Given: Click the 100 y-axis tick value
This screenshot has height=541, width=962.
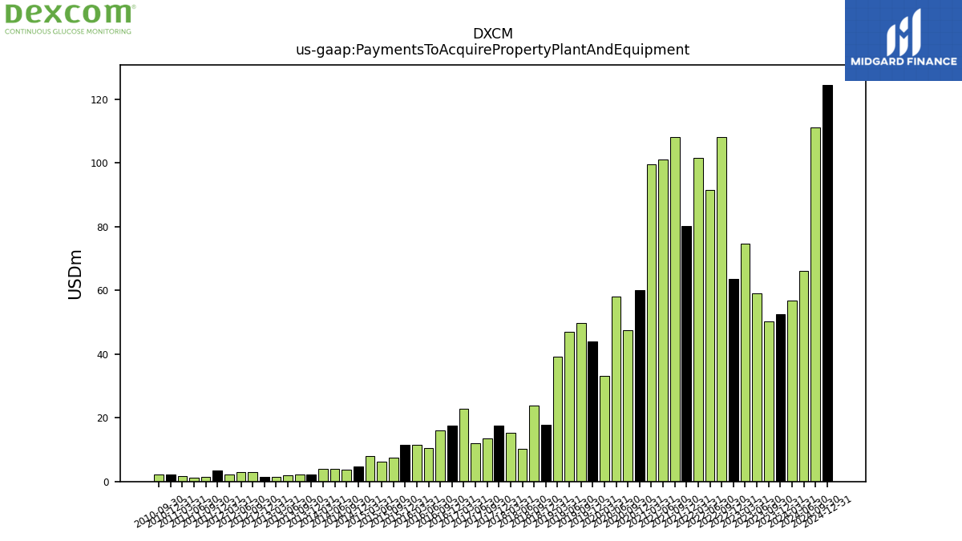Looking at the screenshot, I should tap(99, 164).
